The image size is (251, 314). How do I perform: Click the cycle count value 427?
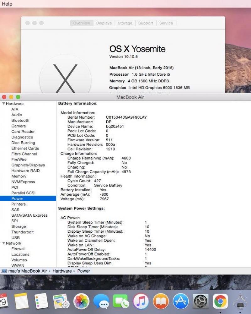pyautogui.click(x=98, y=181)
